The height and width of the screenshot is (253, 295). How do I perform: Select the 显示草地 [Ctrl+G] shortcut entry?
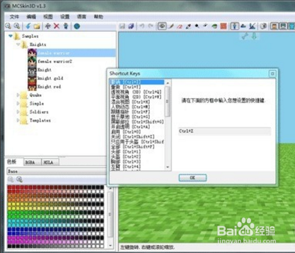point(131,117)
